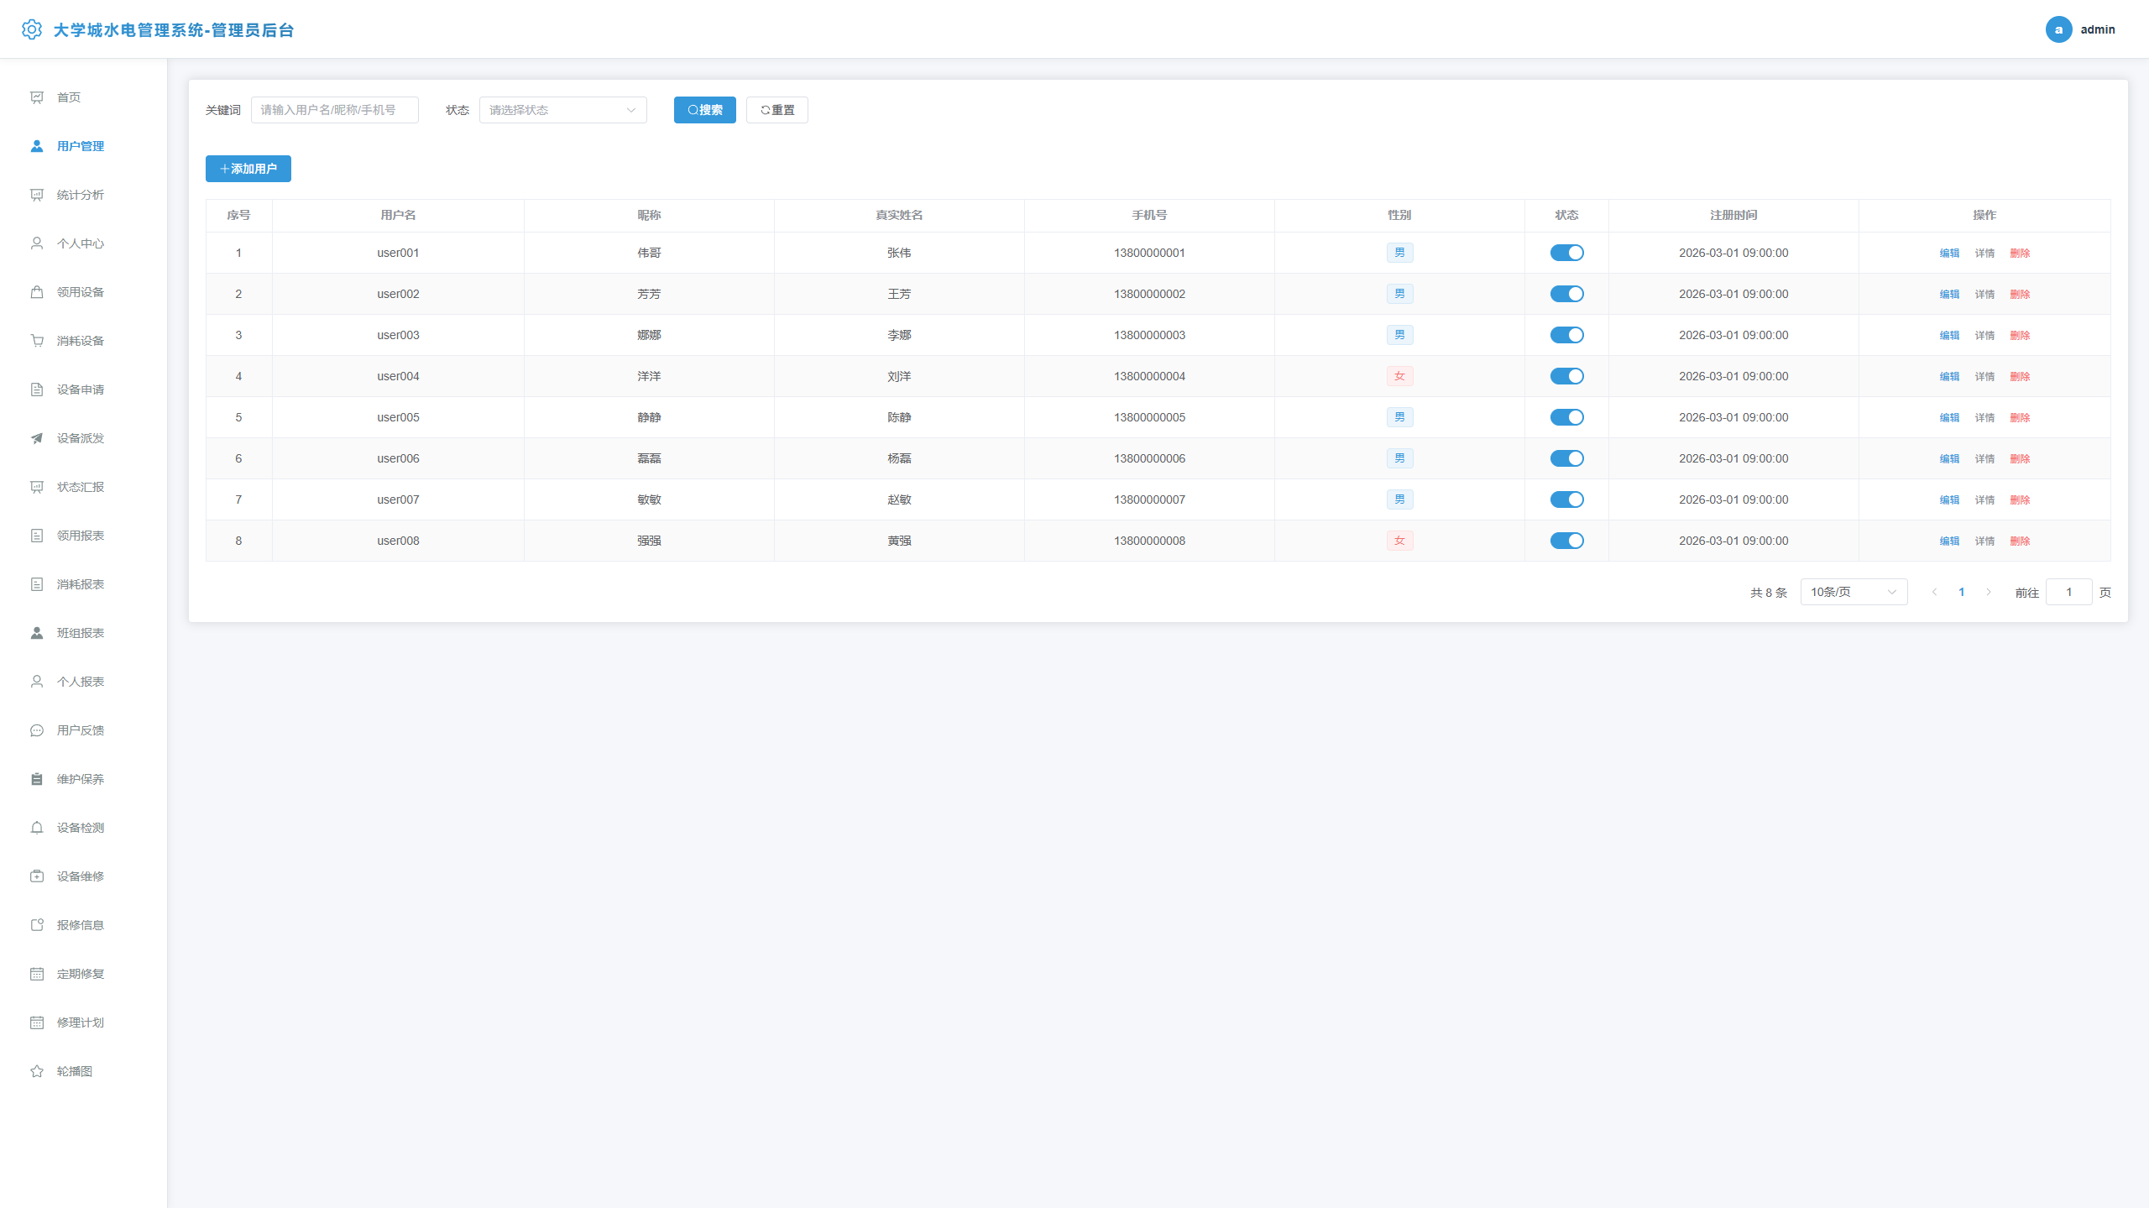This screenshot has height=1208, width=2149.
Task: Expand the 10条/页 page size dropdown
Action: click(x=1854, y=592)
